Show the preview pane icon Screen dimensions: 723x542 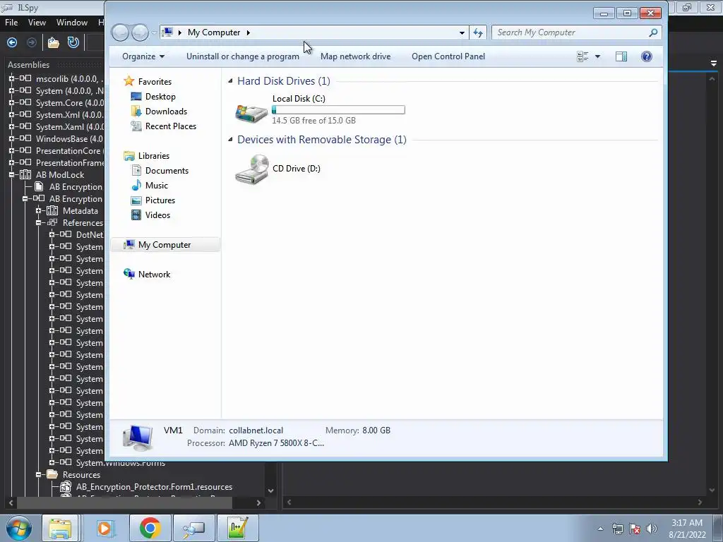tap(621, 56)
